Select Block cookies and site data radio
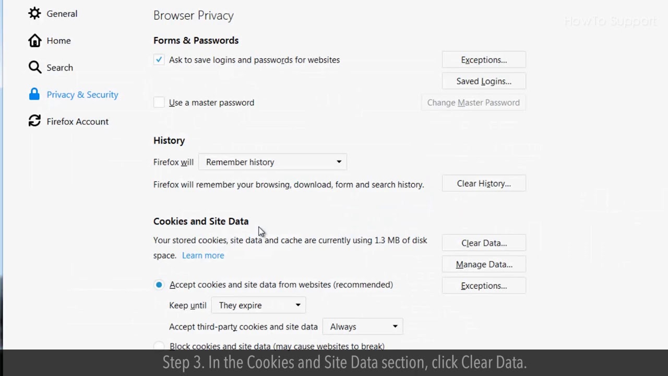This screenshot has width=668, height=376. [x=159, y=346]
